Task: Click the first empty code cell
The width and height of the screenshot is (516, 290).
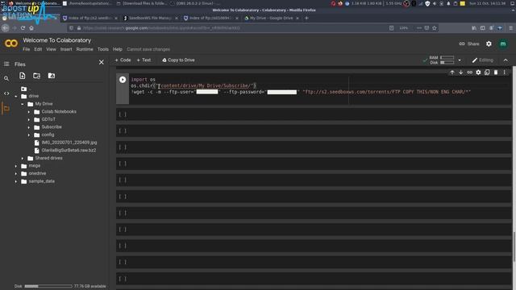Action: point(314,114)
